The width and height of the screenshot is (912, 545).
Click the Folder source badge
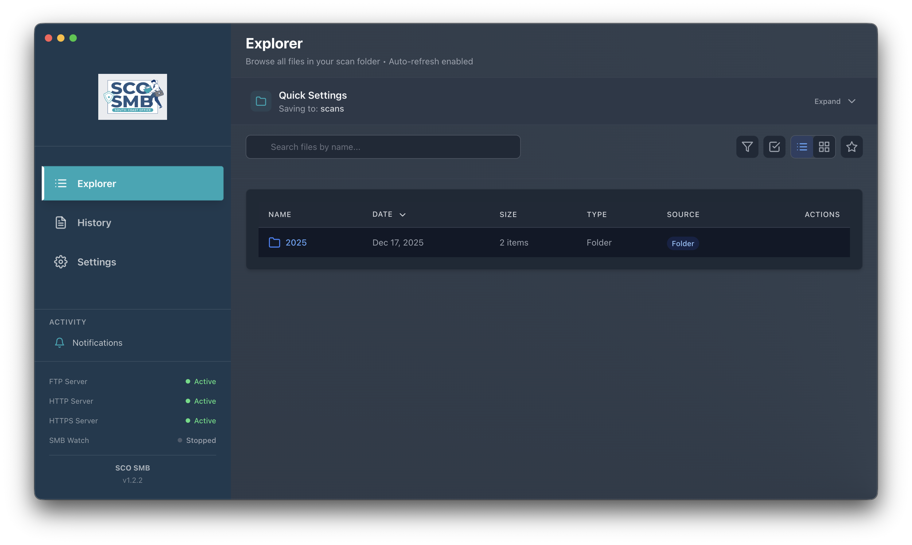683,243
